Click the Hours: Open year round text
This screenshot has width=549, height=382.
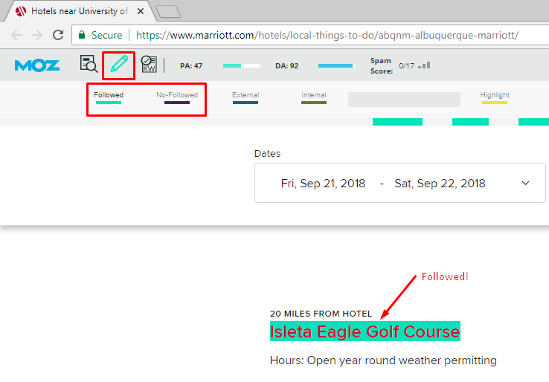pyautogui.click(x=383, y=360)
